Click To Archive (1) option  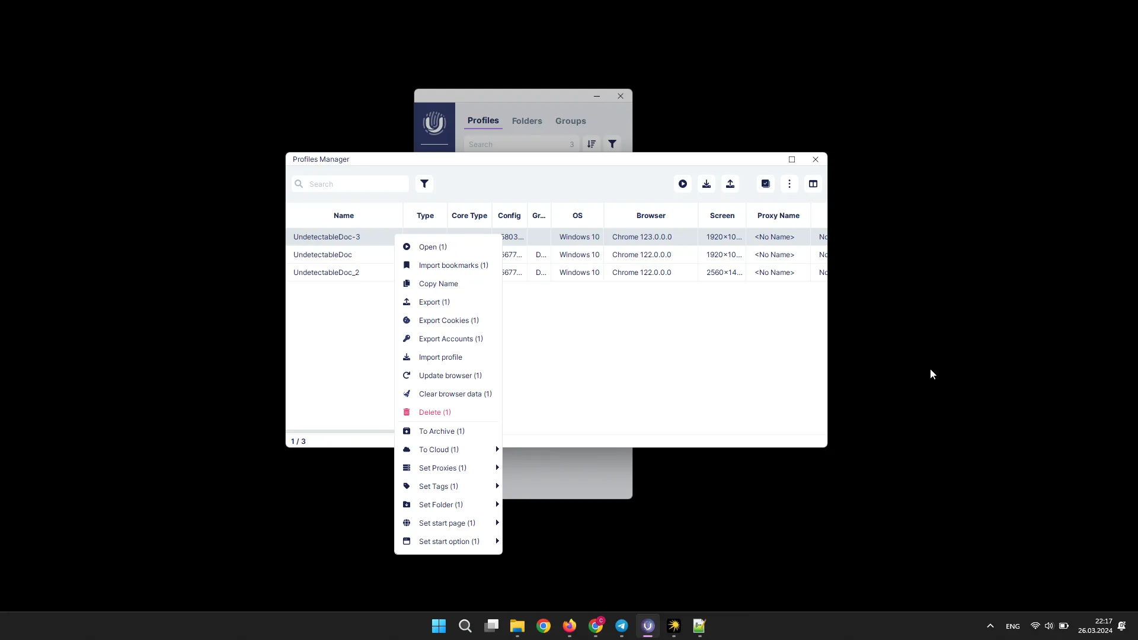point(442,431)
